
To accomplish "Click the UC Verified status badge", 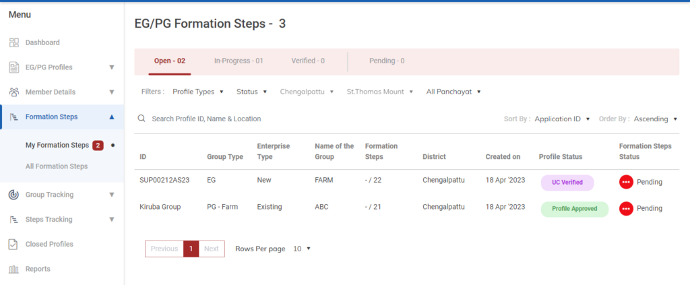I will coord(567,183).
